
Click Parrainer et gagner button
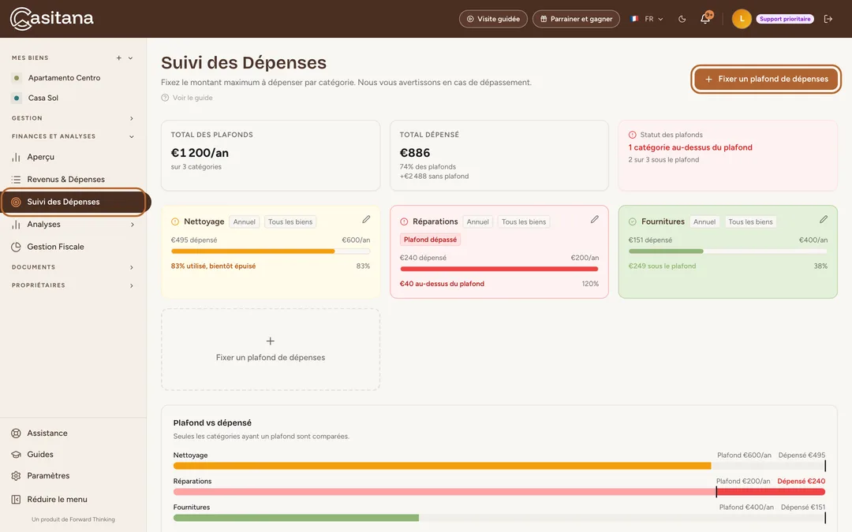pyautogui.click(x=576, y=19)
